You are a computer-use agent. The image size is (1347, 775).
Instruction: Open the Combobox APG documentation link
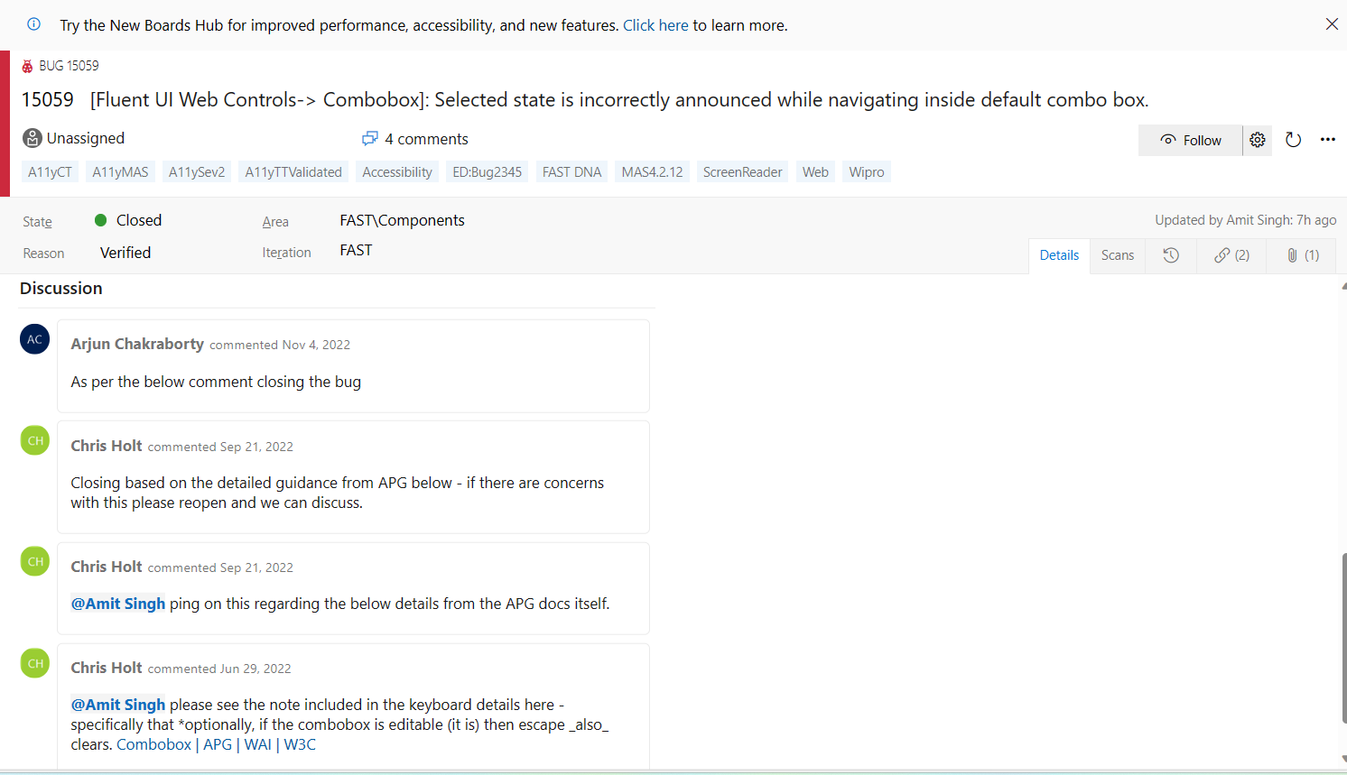click(x=153, y=744)
